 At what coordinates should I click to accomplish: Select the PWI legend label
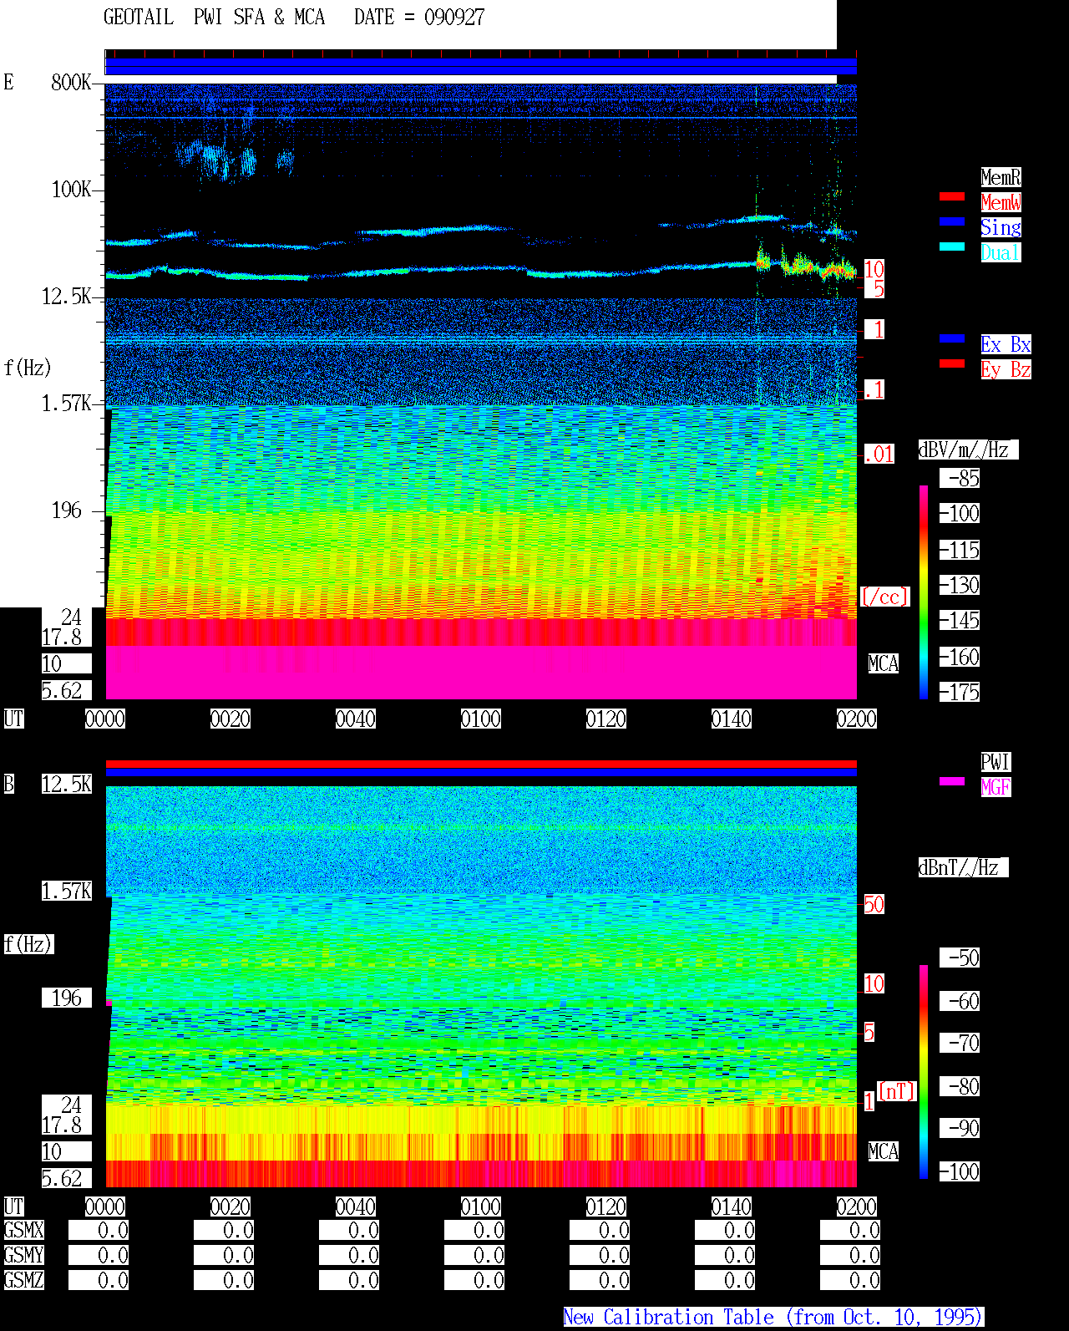click(996, 762)
